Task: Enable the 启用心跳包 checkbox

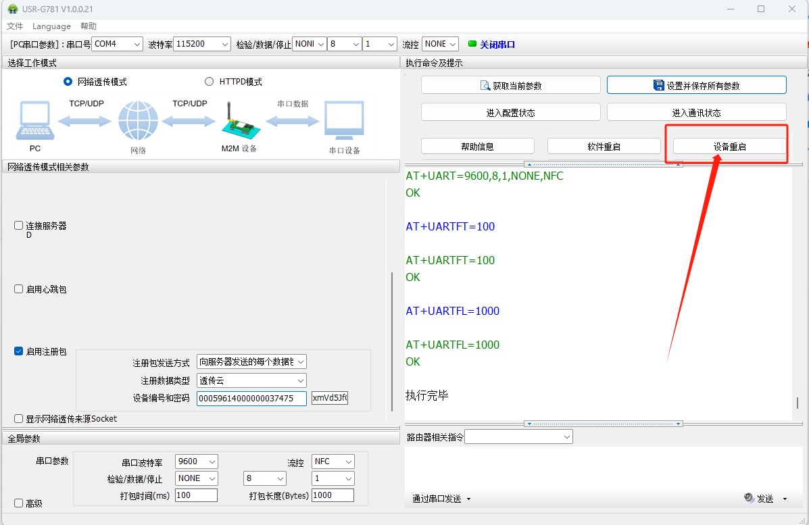Action: point(19,289)
